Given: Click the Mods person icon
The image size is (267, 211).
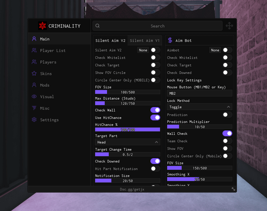Looking at the screenshot, I should click(x=34, y=85).
